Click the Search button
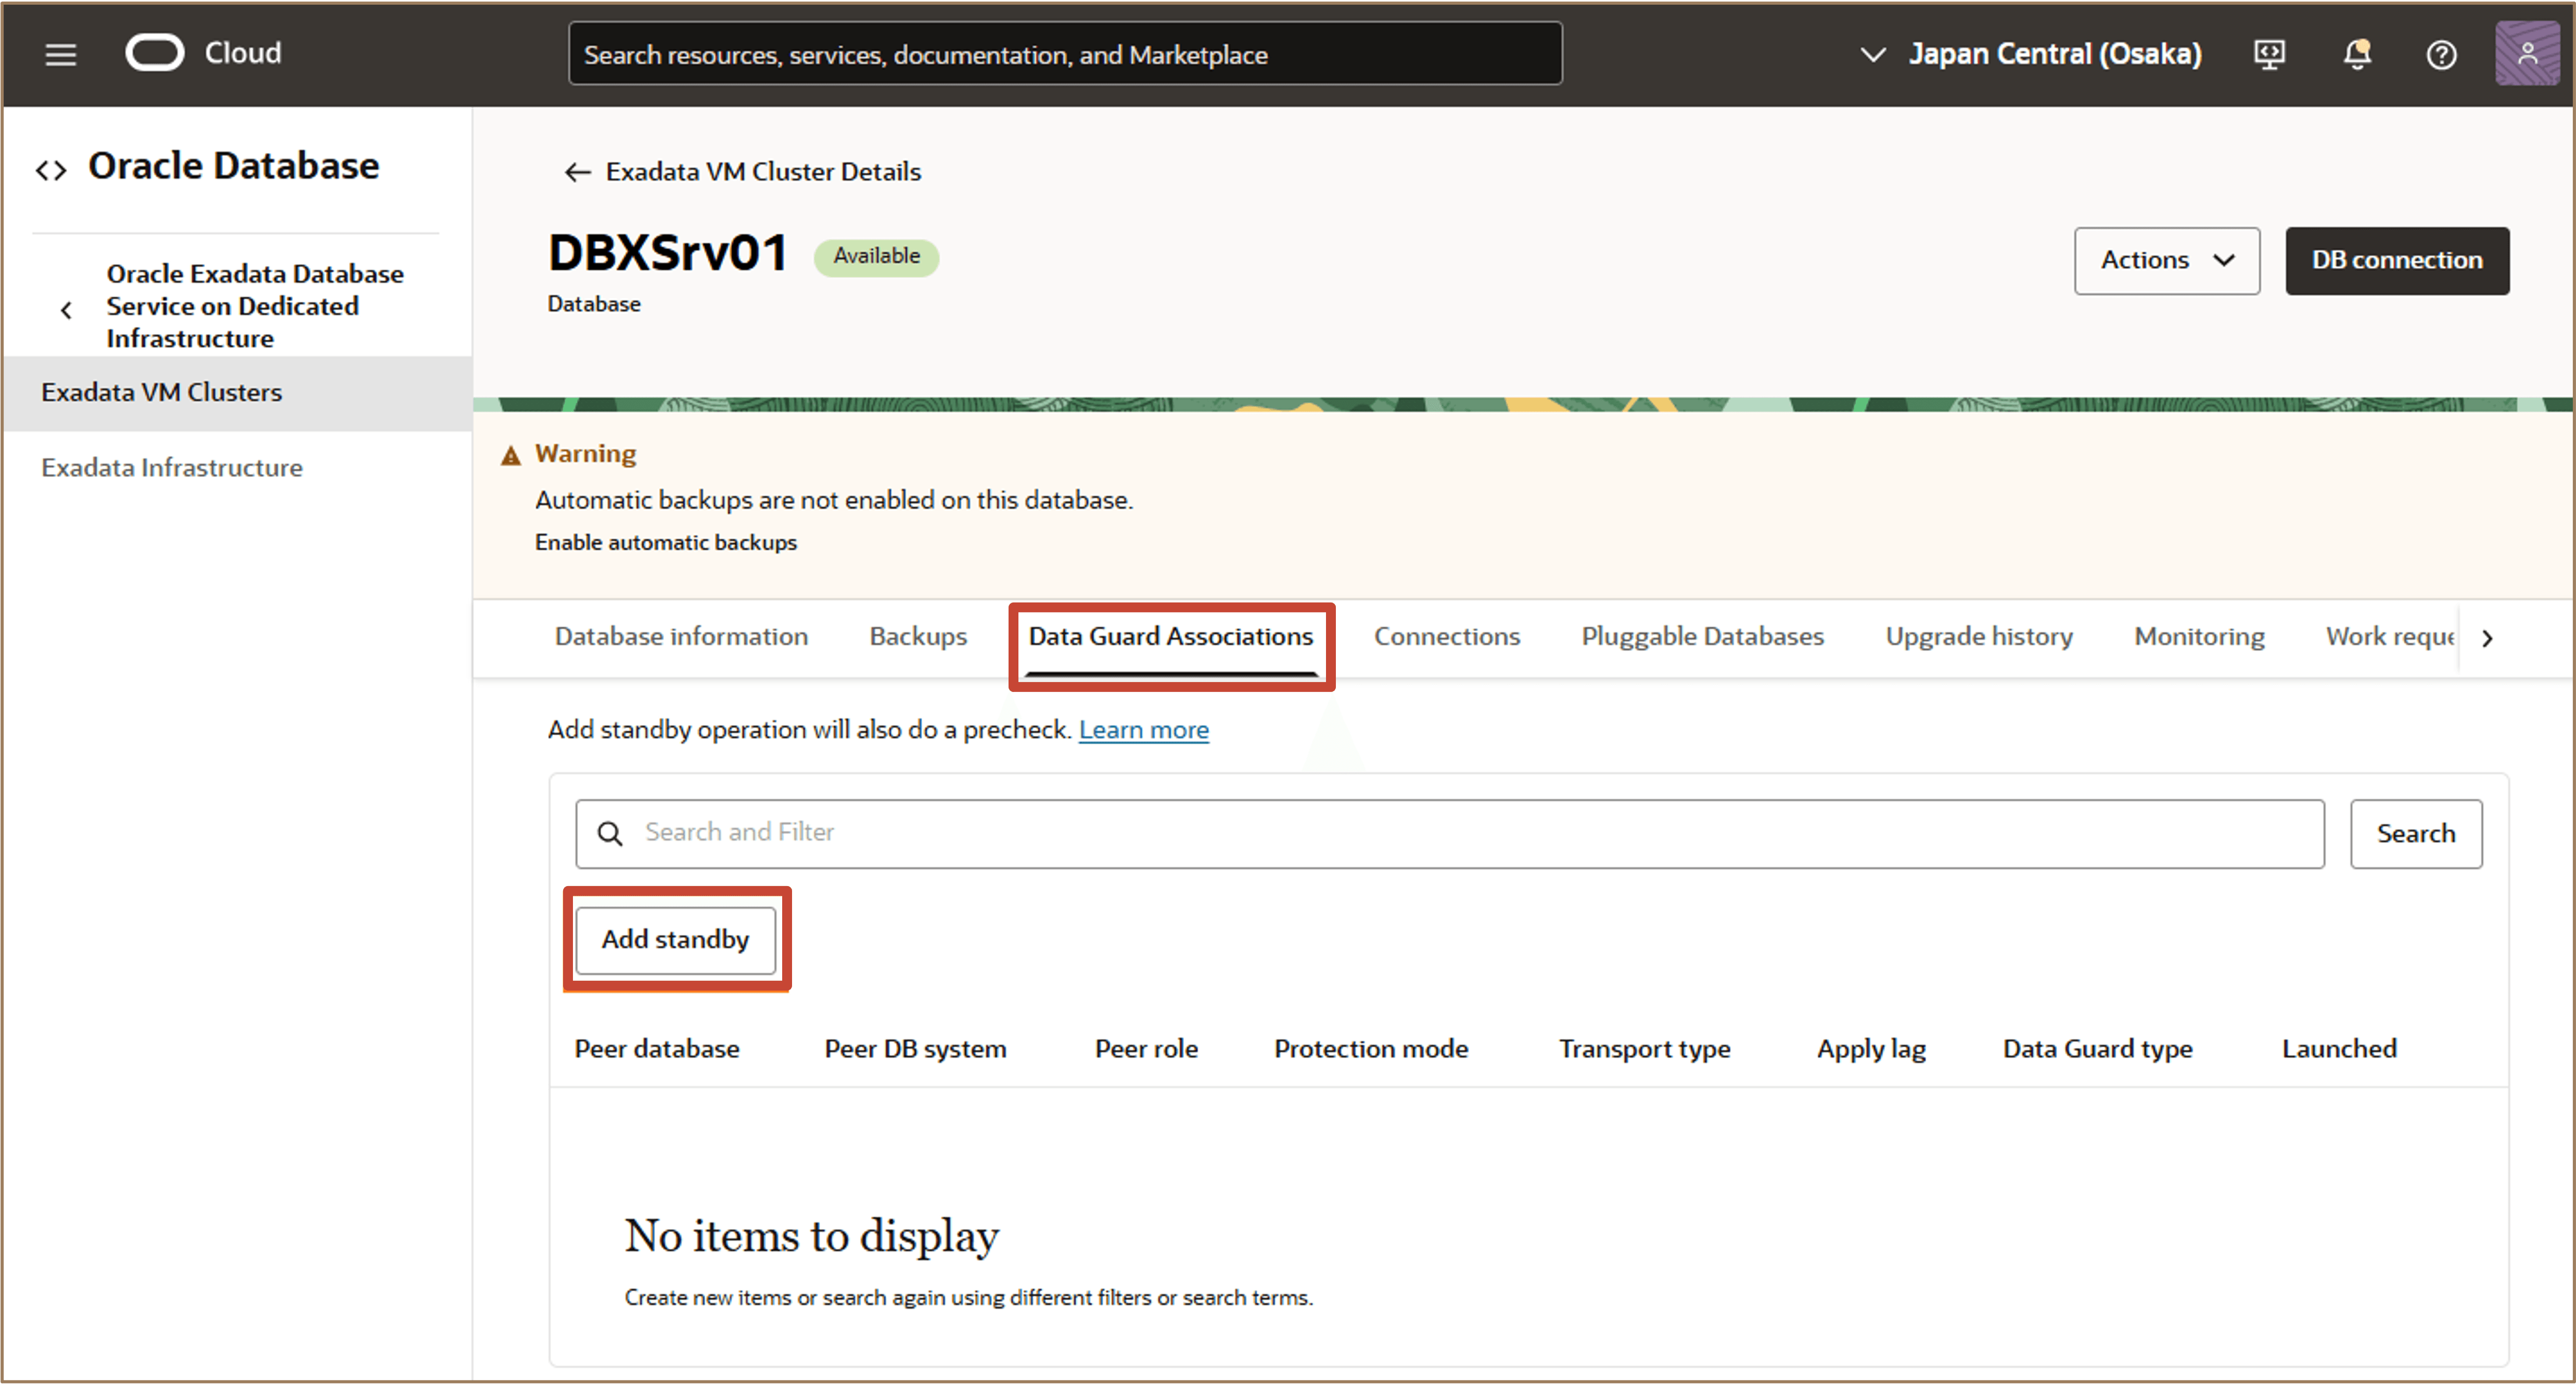Viewport: 2576px width, 1385px height. tap(2415, 833)
